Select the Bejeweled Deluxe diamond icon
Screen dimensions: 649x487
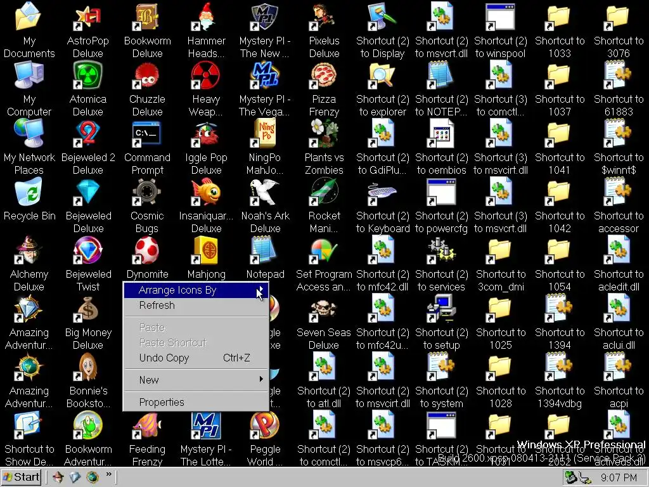(x=87, y=192)
